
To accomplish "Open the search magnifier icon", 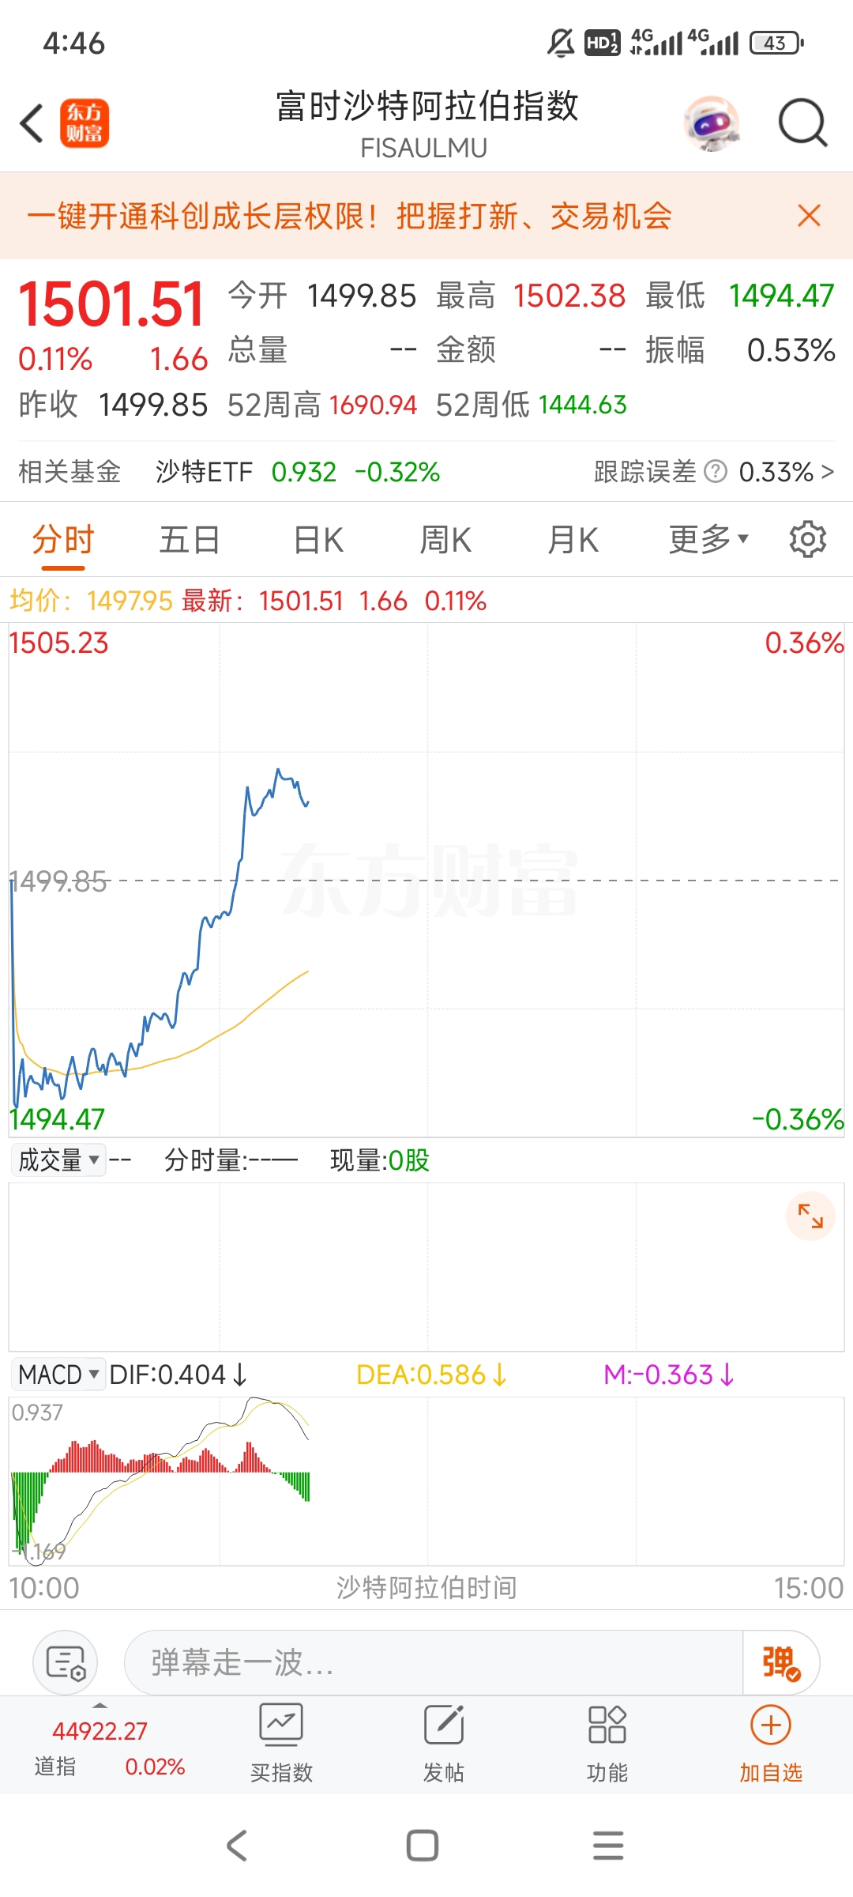I will pos(802,123).
